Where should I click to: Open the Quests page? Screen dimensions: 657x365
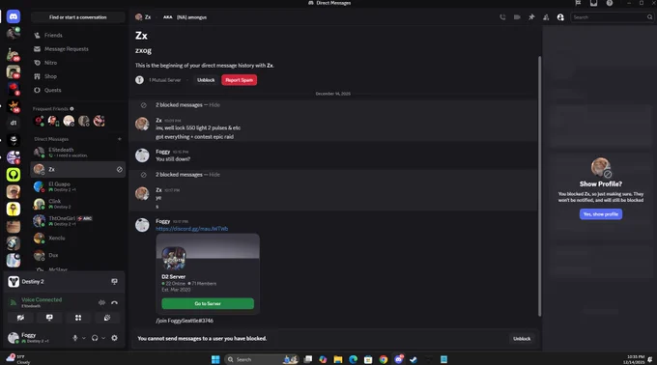(78, 90)
